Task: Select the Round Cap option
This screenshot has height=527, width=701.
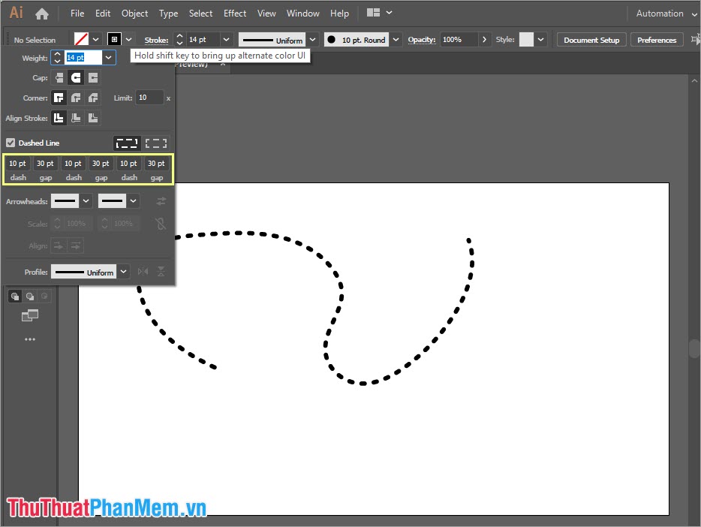Action: coord(76,77)
